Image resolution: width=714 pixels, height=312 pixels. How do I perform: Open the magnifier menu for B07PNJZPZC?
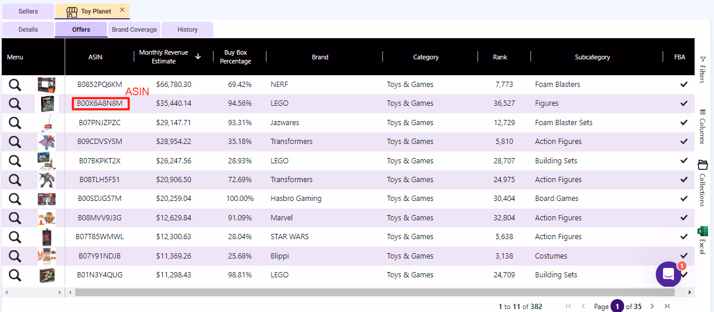click(x=15, y=123)
